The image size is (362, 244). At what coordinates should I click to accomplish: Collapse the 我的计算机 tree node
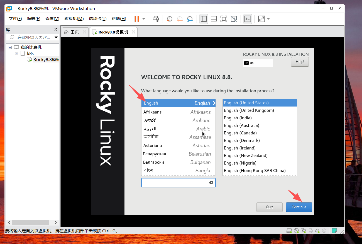point(10,47)
